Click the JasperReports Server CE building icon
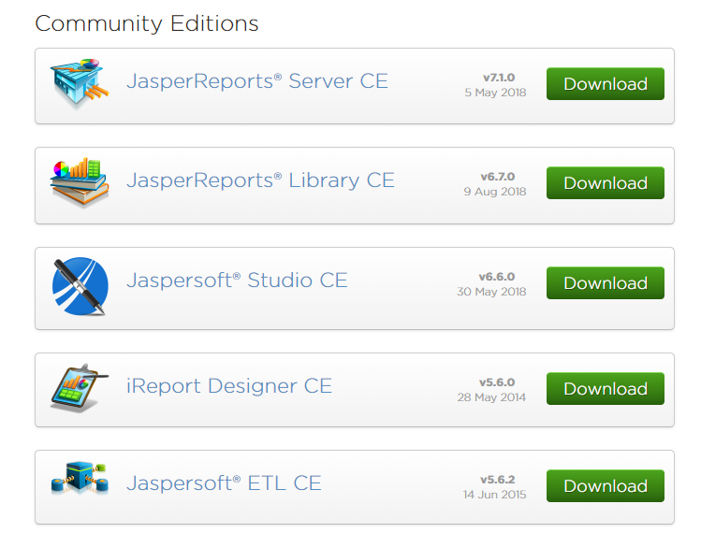 tap(80, 83)
